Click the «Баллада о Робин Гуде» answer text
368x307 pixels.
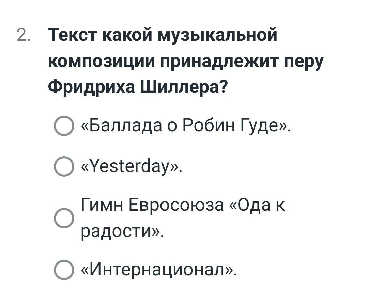point(186,126)
